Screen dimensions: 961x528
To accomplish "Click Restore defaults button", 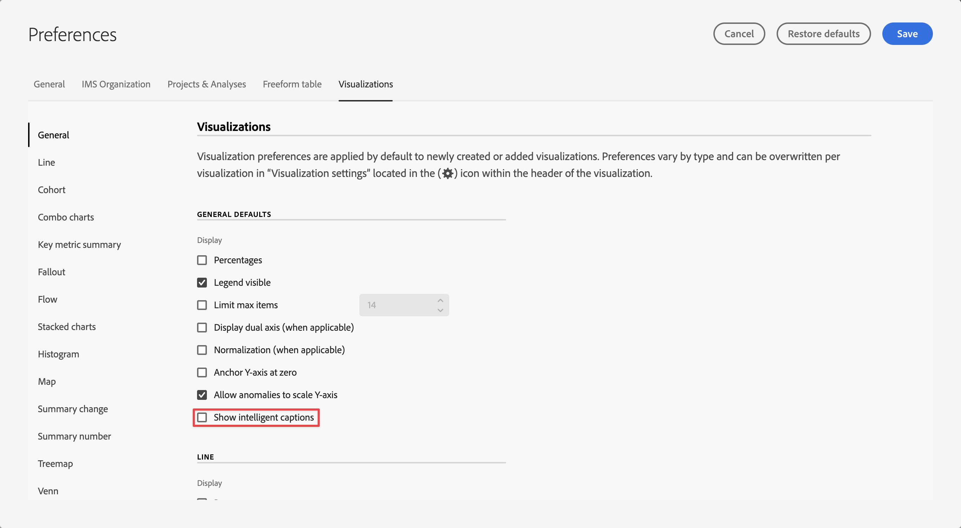I will click(x=823, y=34).
